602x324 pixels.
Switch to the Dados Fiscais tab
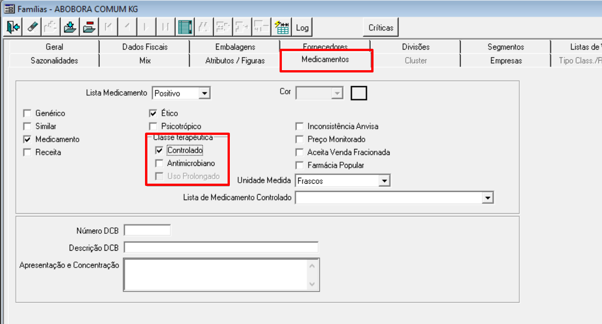pyautogui.click(x=145, y=47)
